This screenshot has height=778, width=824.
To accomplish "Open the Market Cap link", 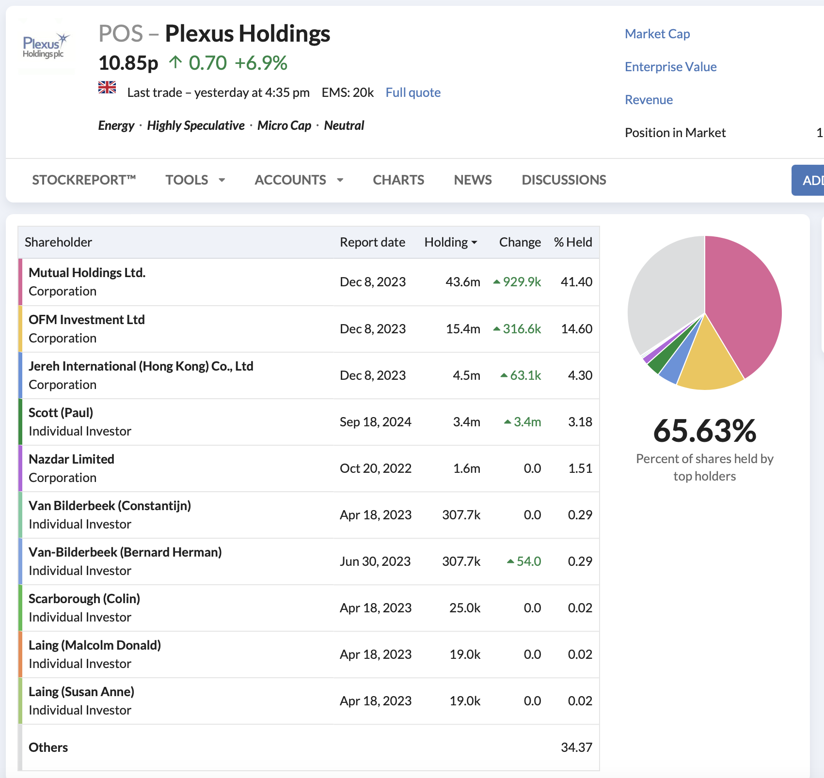I will point(657,34).
